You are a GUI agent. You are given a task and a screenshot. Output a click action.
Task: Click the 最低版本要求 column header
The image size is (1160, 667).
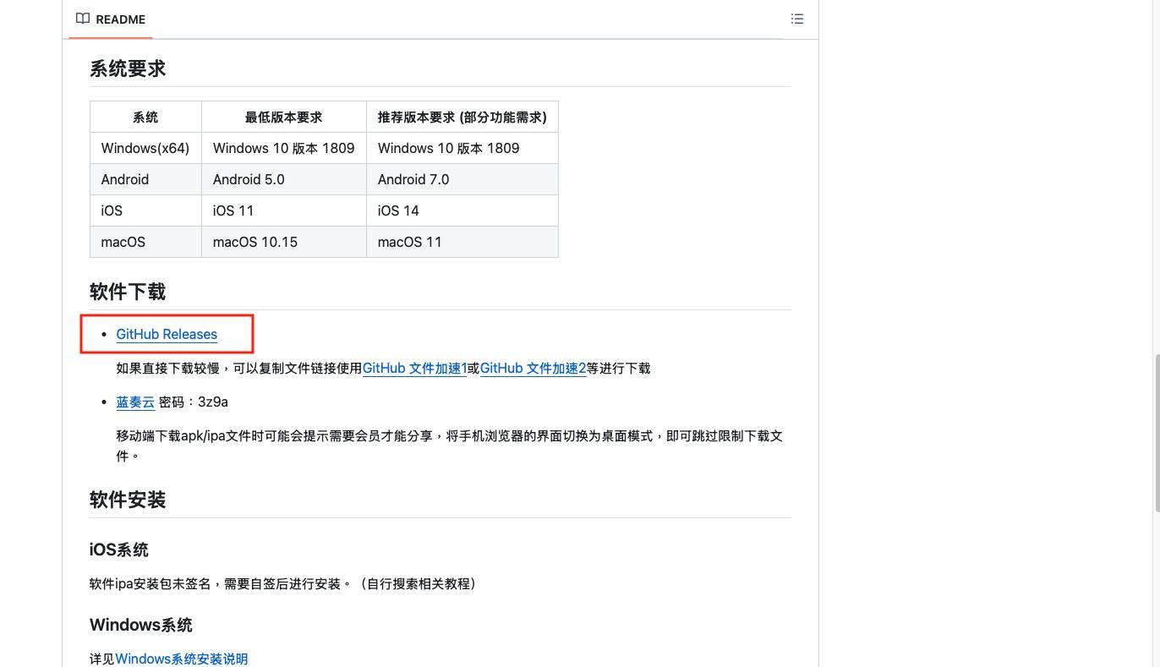pos(283,117)
